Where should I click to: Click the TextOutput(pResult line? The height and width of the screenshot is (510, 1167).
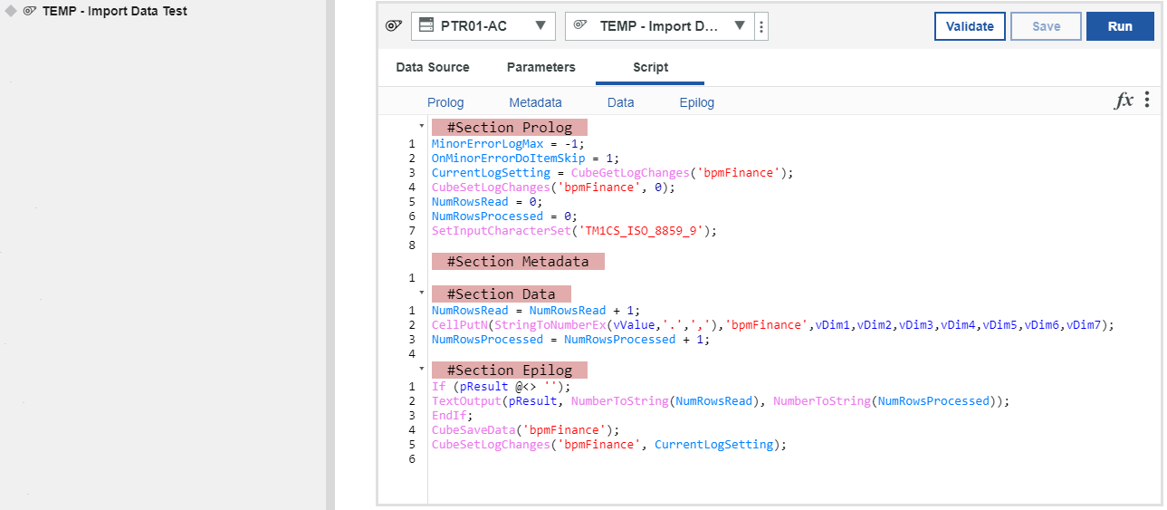click(x=720, y=400)
